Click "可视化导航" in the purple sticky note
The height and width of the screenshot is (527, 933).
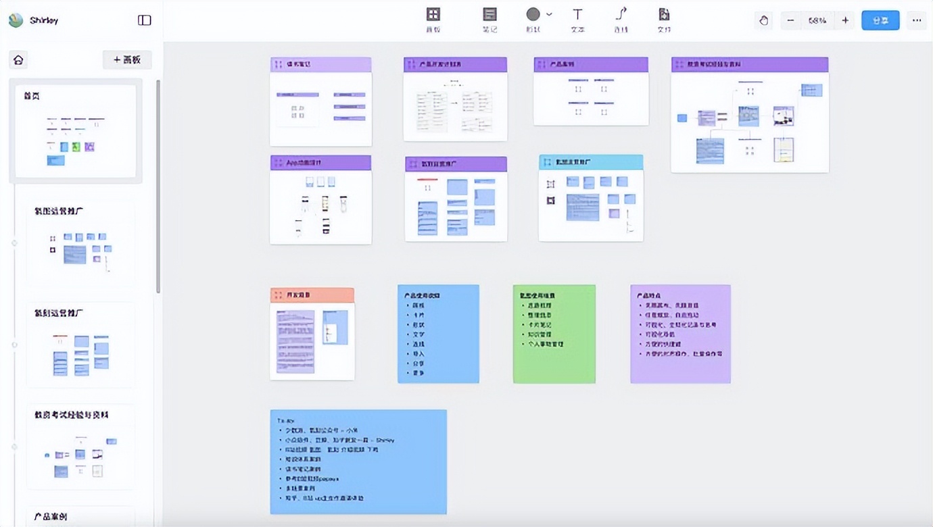coord(661,334)
